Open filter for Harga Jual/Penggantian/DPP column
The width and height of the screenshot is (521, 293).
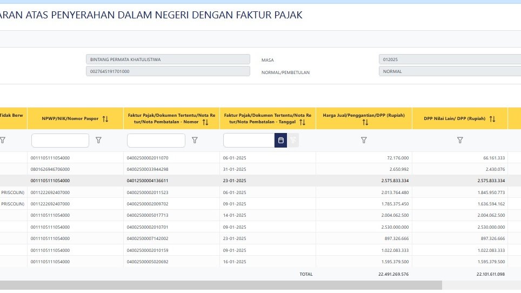tap(364, 140)
